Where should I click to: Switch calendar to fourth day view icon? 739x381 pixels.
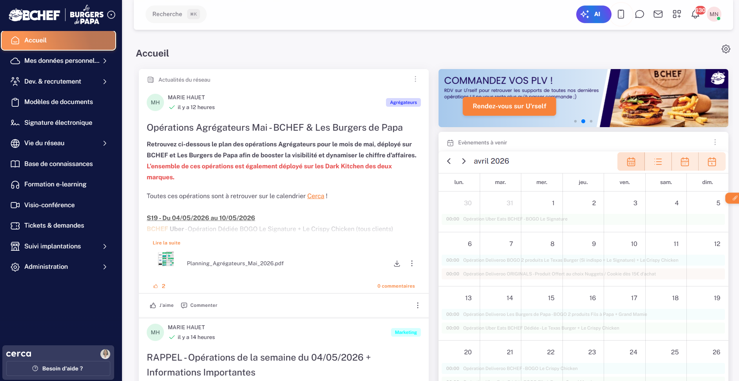[x=712, y=162]
